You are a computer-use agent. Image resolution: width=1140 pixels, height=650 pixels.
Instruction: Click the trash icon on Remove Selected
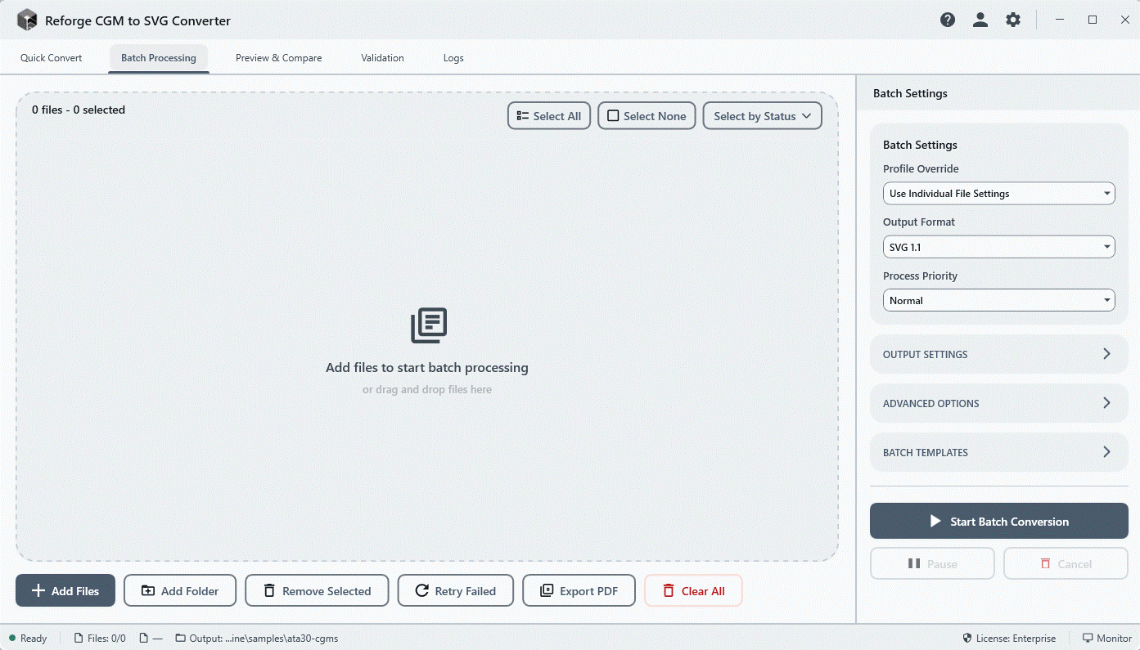pos(268,590)
